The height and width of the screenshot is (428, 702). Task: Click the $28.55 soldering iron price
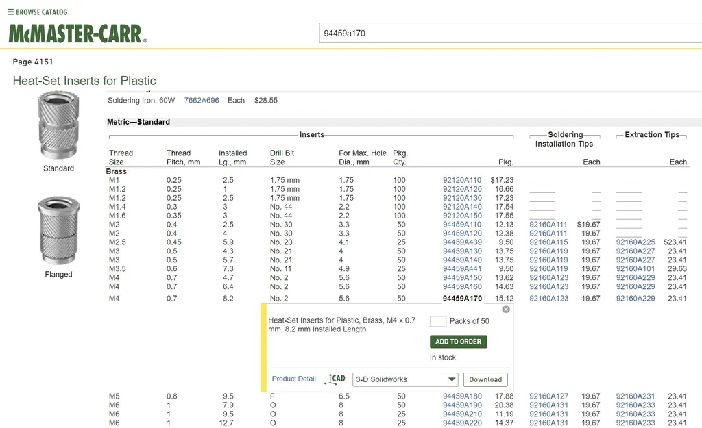[266, 100]
